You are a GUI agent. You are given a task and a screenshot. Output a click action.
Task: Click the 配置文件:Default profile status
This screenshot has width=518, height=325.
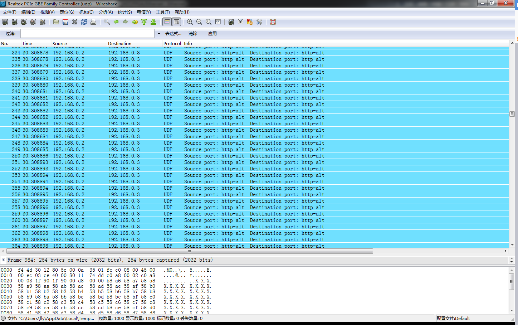click(453, 318)
